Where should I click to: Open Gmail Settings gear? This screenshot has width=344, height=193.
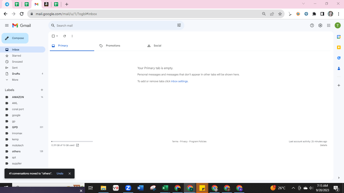(320, 25)
